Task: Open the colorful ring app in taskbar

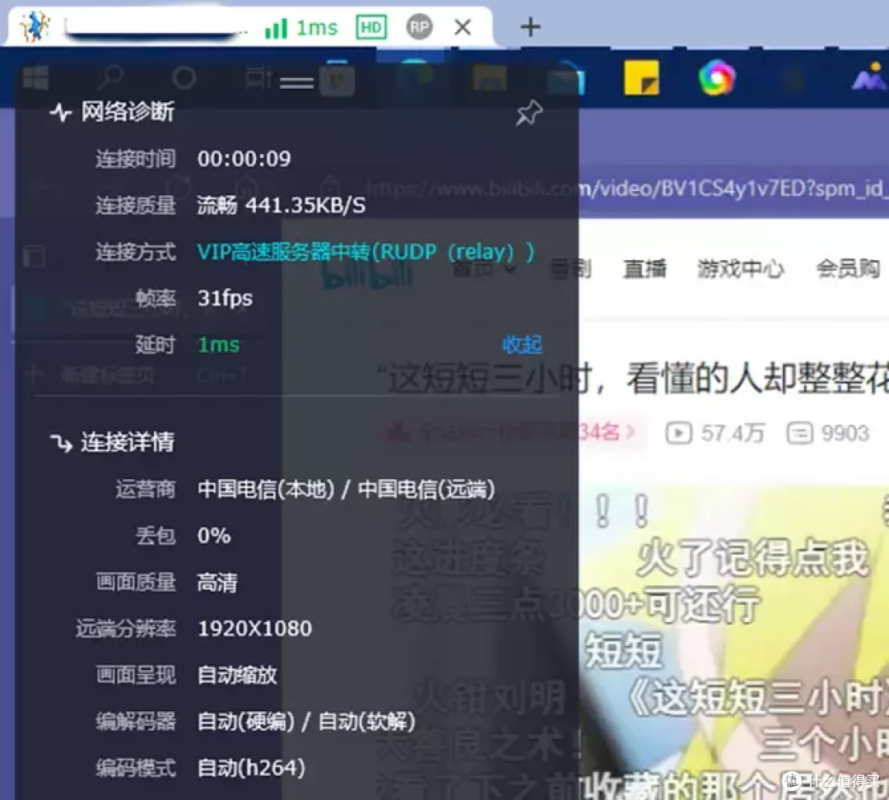Action: click(x=717, y=77)
